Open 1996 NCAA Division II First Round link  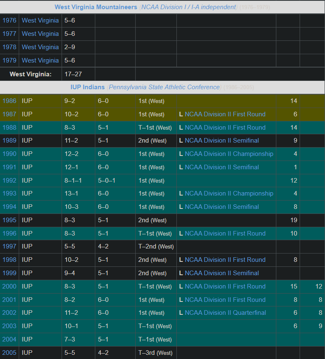[225, 233]
